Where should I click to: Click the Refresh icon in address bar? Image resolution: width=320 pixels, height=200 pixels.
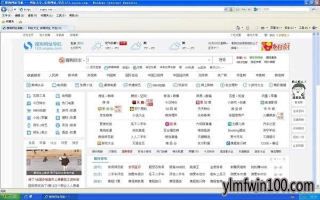click(243, 10)
